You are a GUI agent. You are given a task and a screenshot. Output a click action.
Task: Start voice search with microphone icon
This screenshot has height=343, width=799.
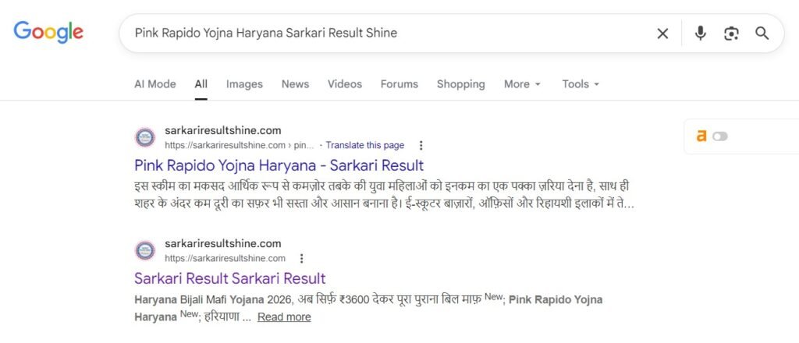coord(700,34)
